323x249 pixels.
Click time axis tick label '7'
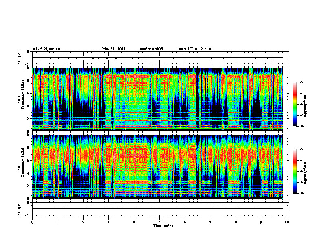point(210,222)
